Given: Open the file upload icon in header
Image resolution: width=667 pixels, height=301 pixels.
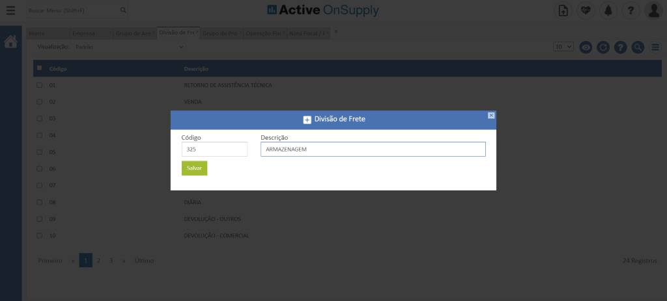Looking at the screenshot, I should pyautogui.click(x=563, y=10).
